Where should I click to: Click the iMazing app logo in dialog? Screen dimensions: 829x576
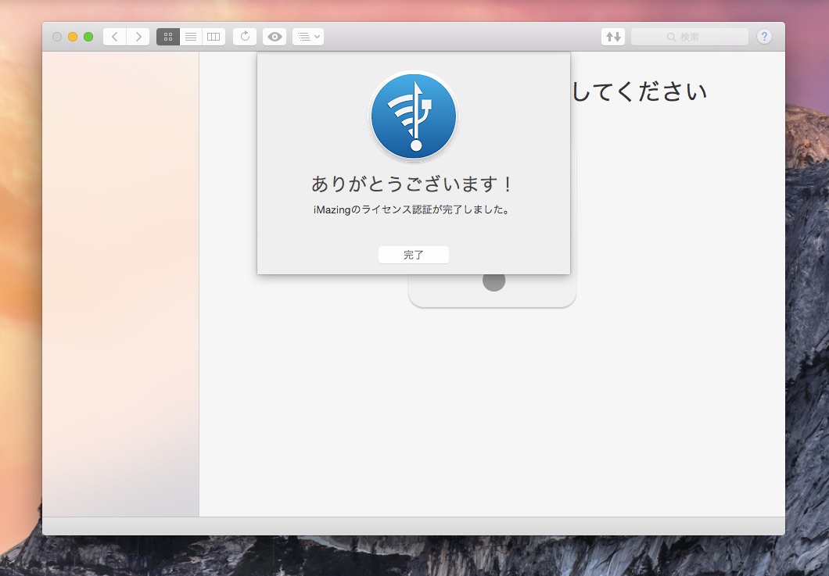(414, 116)
